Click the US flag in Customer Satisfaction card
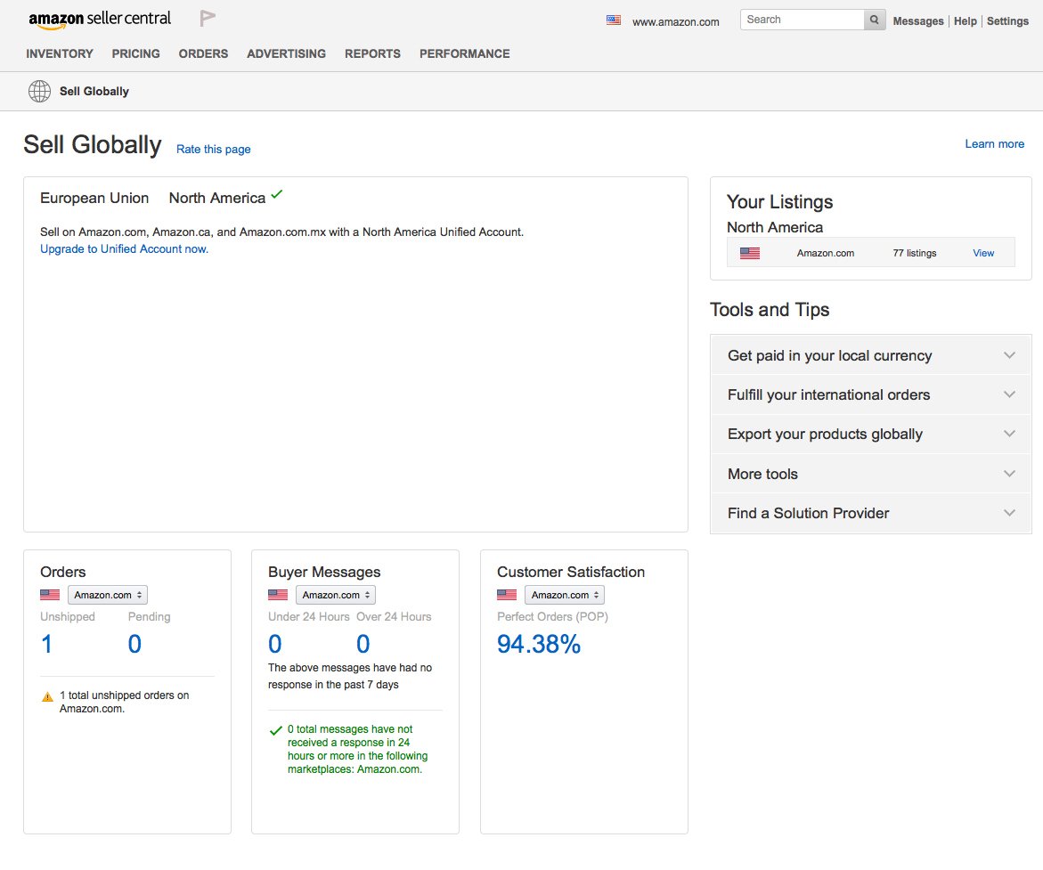This screenshot has width=1043, height=870. [x=507, y=595]
